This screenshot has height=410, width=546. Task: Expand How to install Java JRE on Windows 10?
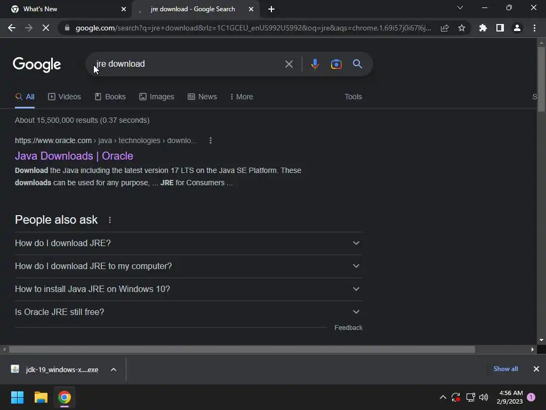click(189, 289)
